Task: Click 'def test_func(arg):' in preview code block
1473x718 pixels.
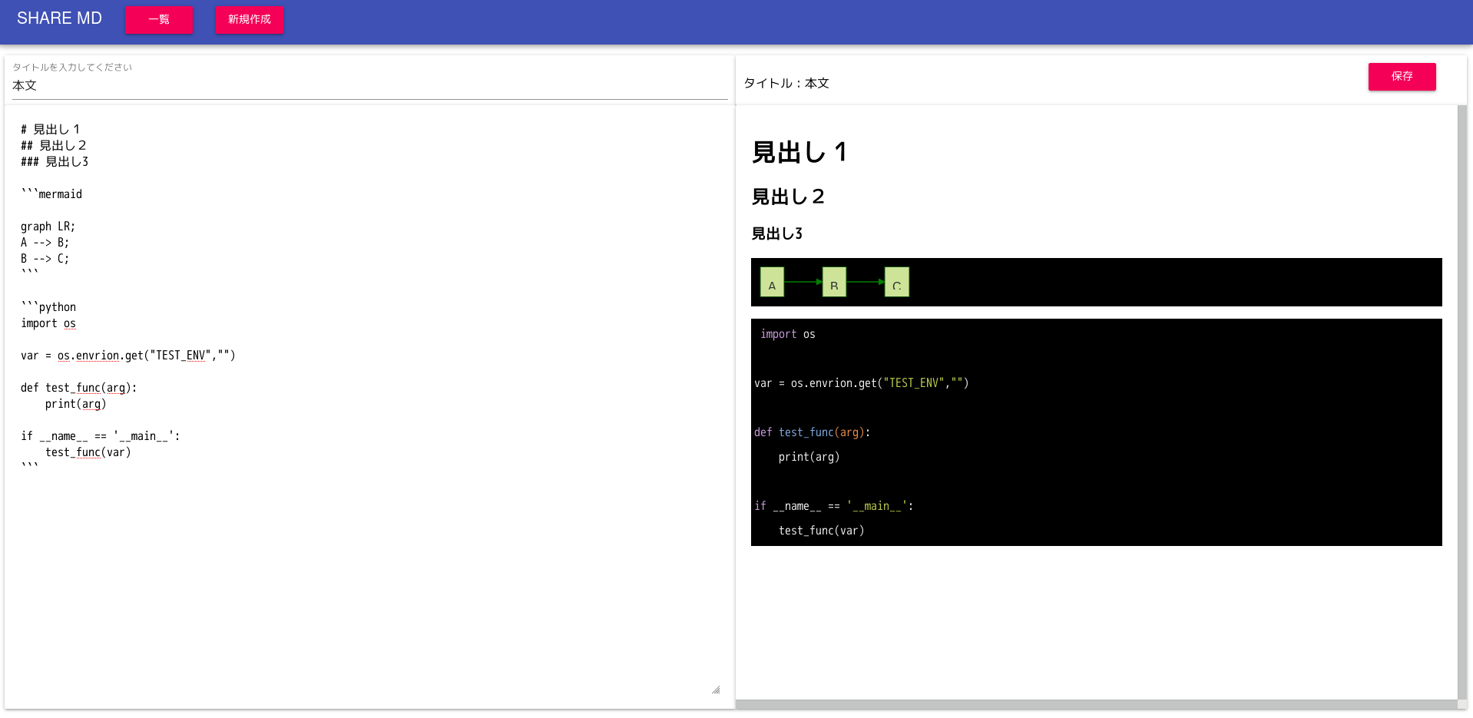Action: [x=813, y=432]
